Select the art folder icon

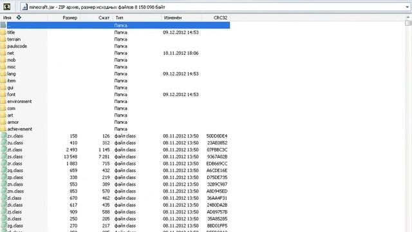3,115
